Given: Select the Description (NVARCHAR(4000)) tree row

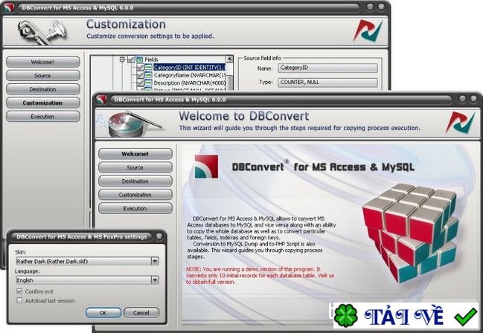Looking at the screenshot, I should [x=190, y=83].
